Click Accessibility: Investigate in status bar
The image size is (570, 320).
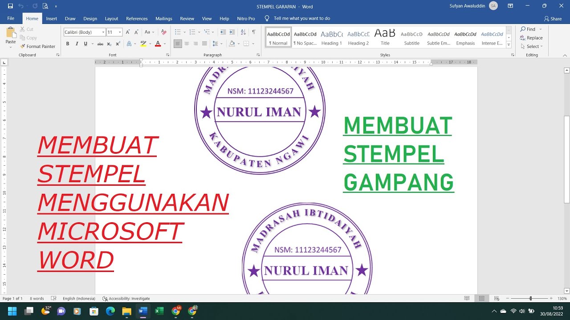[126, 299]
